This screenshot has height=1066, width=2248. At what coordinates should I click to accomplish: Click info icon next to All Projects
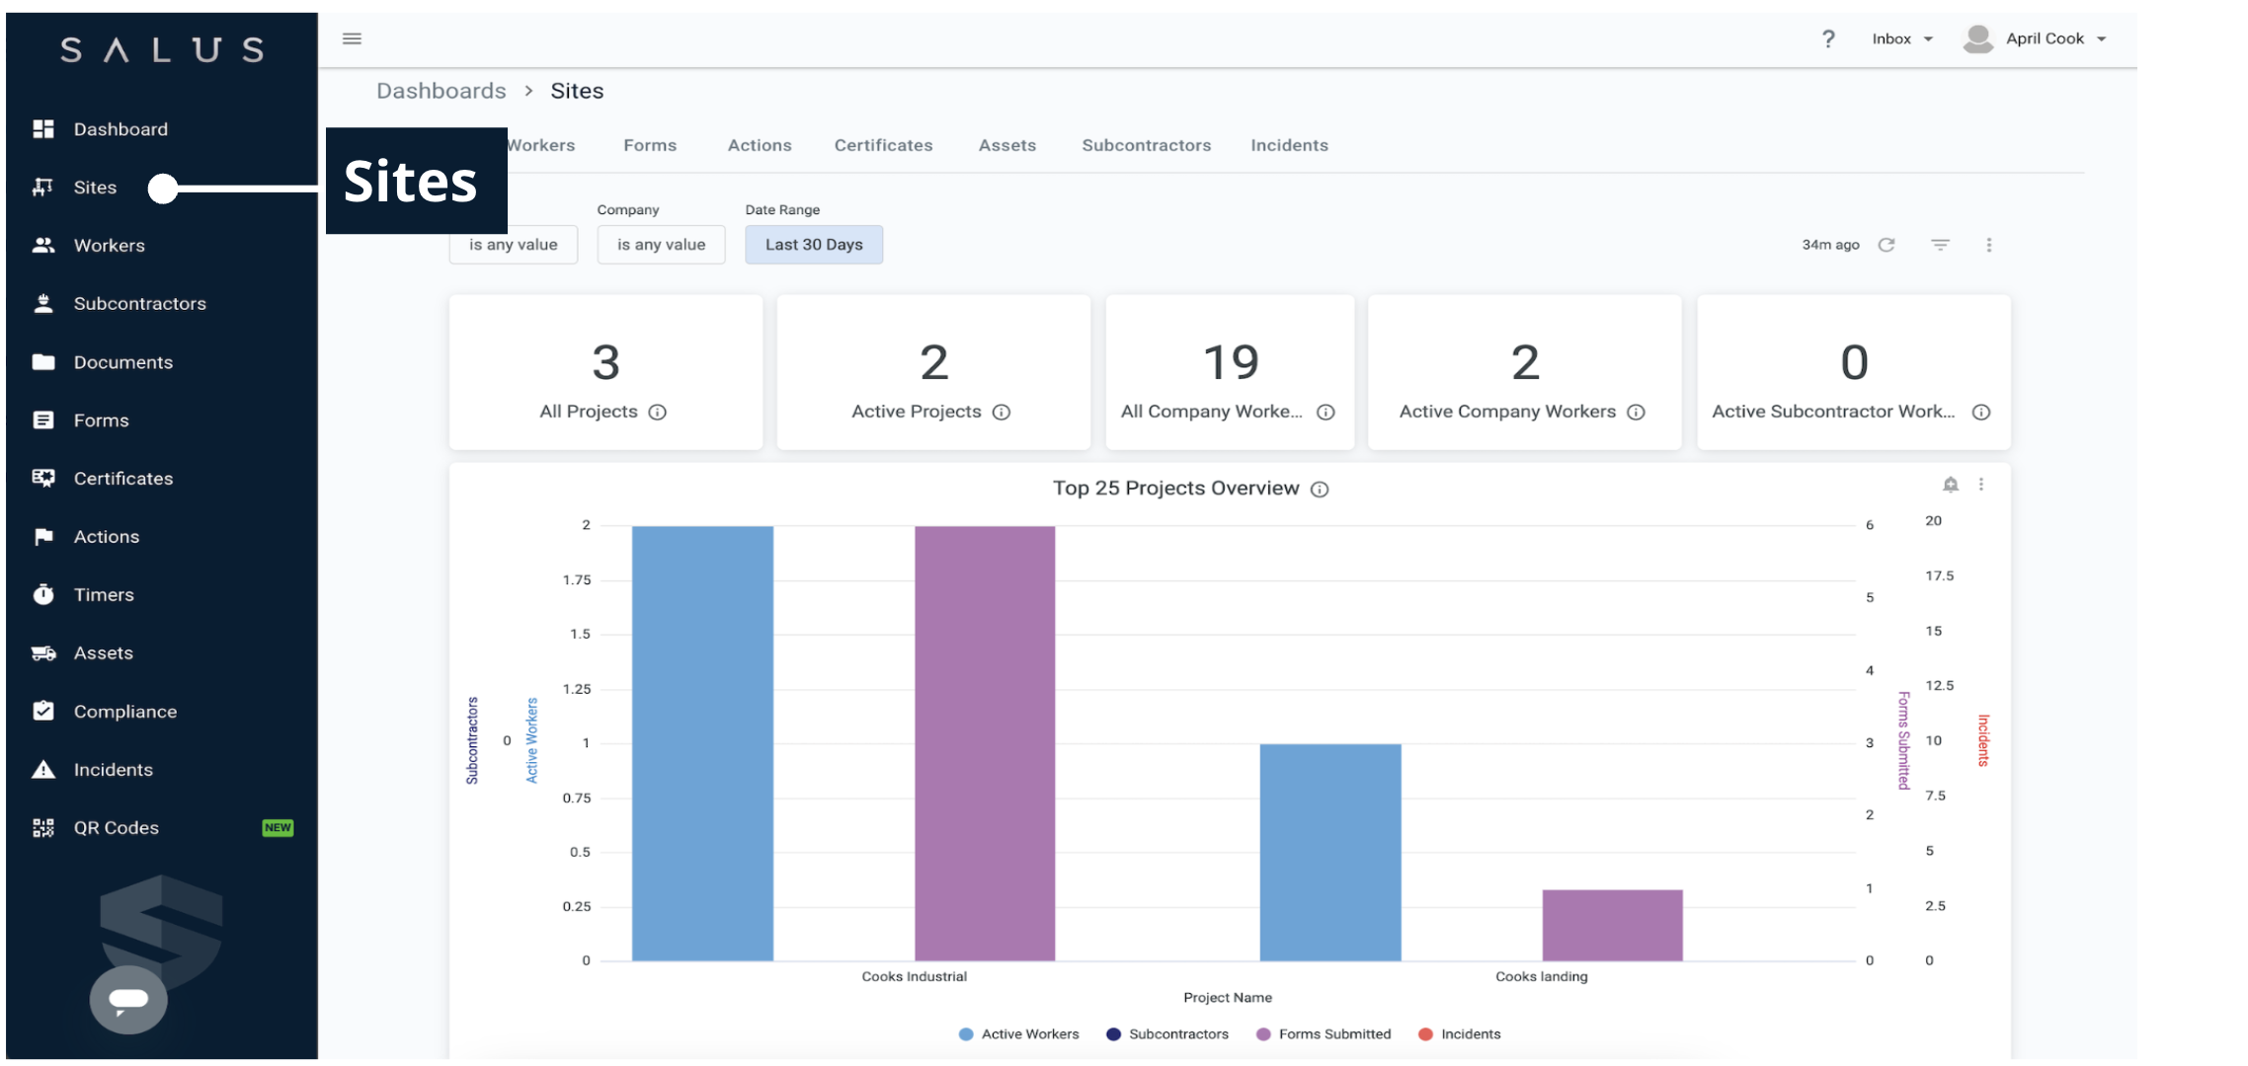click(658, 413)
